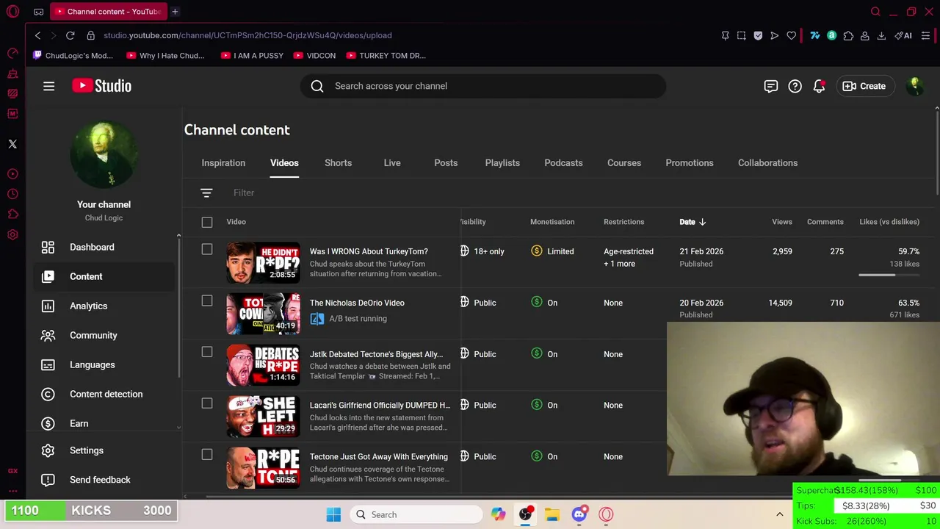Open 'Tectone Just Got Away With Everything' title

pos(378,456)
